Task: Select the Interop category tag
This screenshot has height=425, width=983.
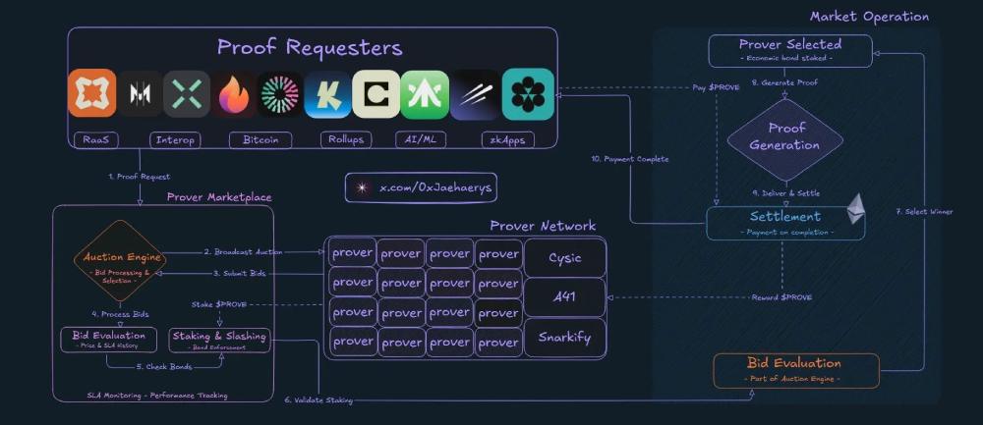Action: [x=176, y=139]
